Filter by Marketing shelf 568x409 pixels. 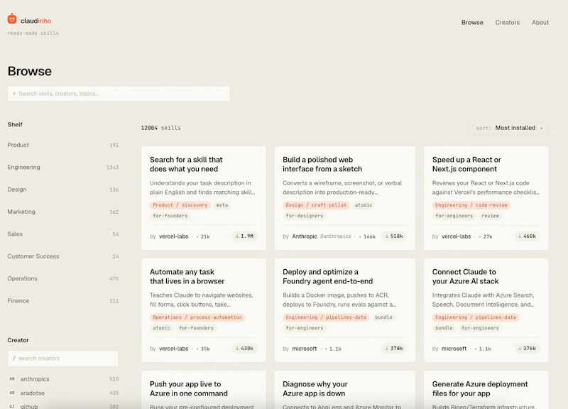[63, 212]
